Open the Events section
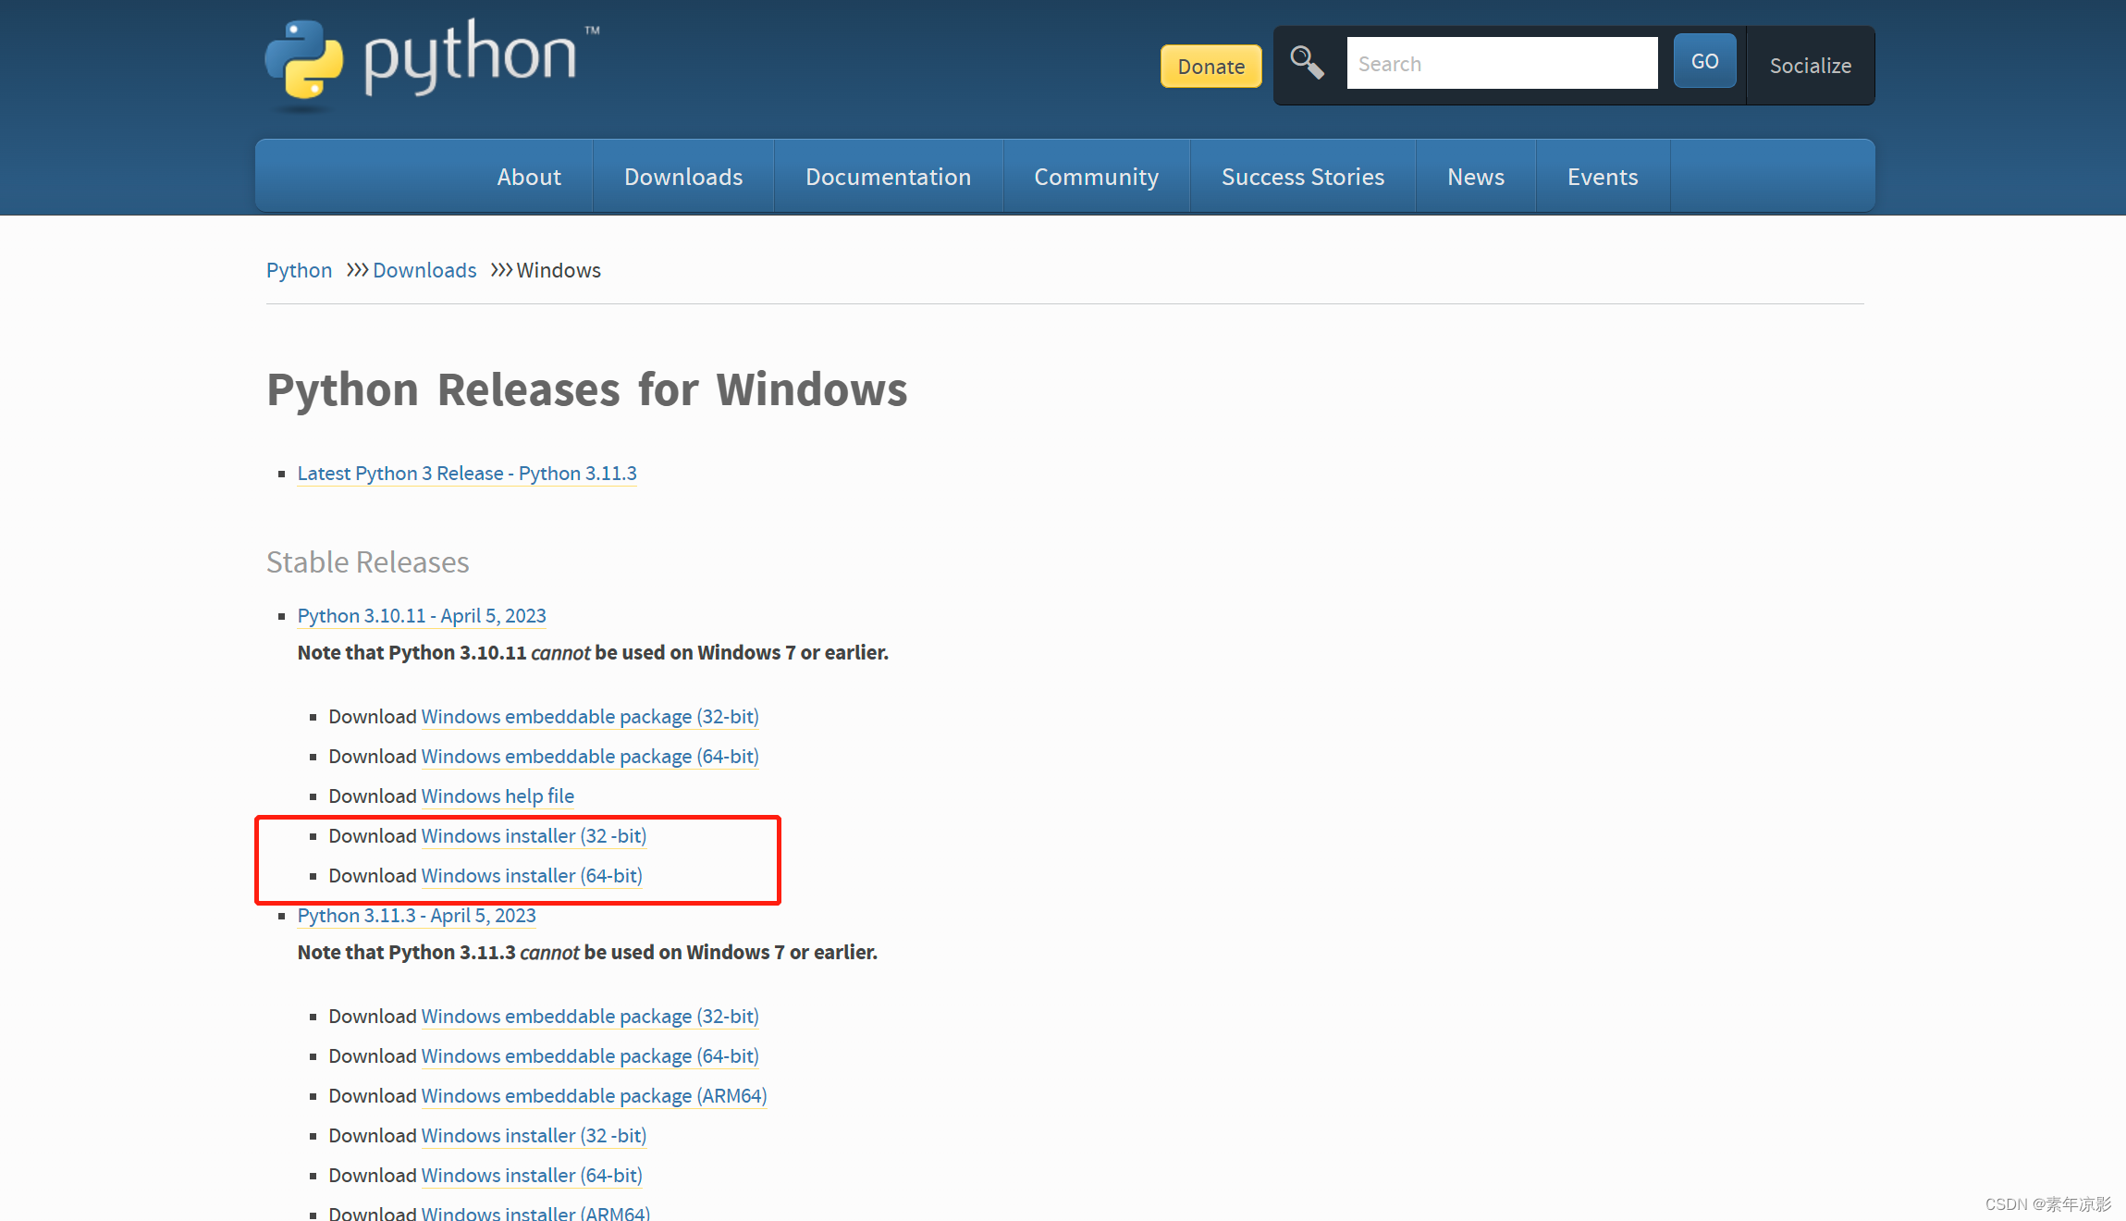2126x1221 pixels. pos(1602,176)
